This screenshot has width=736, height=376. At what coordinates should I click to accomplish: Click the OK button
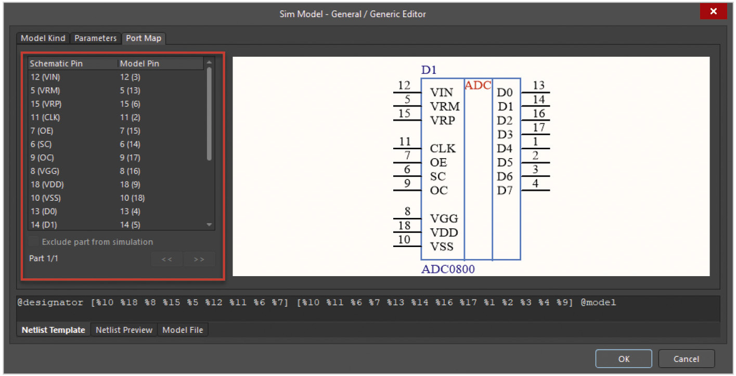[x=624, y=359]
